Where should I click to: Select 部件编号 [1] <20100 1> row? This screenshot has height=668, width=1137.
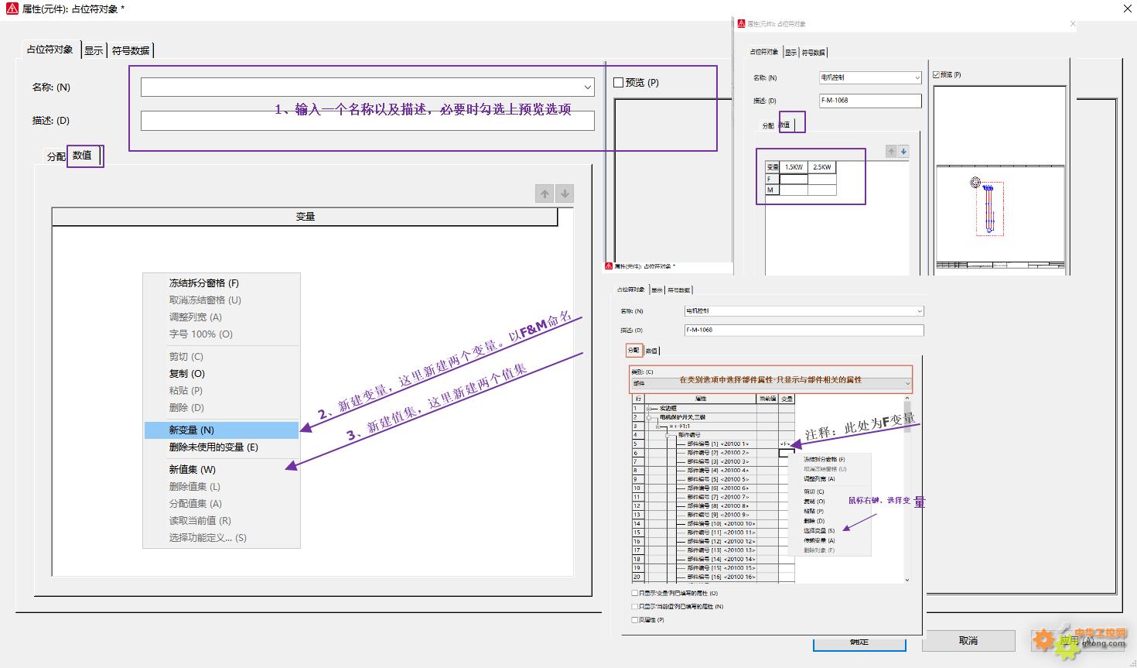[x=718, y=444]
